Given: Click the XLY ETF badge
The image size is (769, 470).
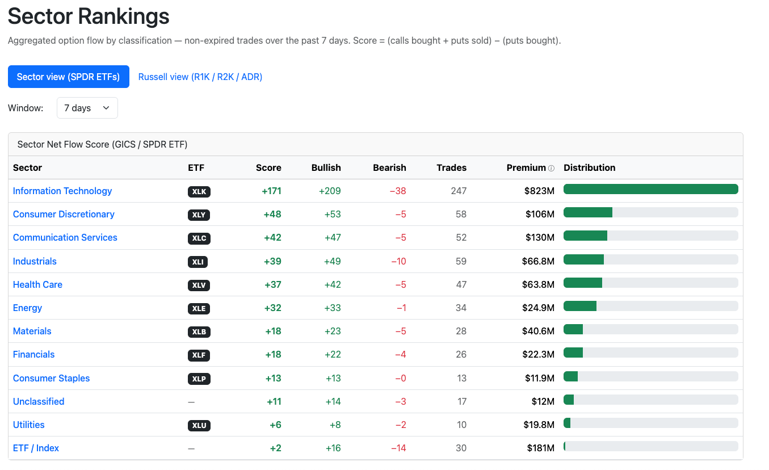Looking at the screenshot, I should click(199, 215).
